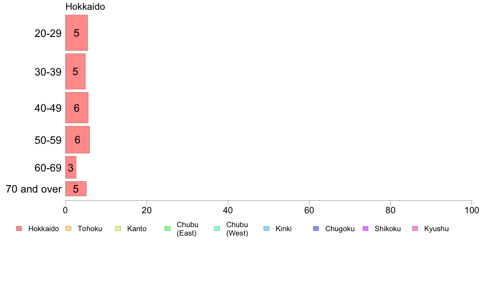The image size is (483, 299).
Task: Select the 60-69 bar showing 3
Action: [x=71, y=167]
